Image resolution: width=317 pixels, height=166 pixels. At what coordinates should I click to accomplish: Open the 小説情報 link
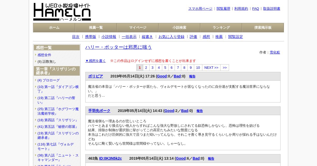109,37
